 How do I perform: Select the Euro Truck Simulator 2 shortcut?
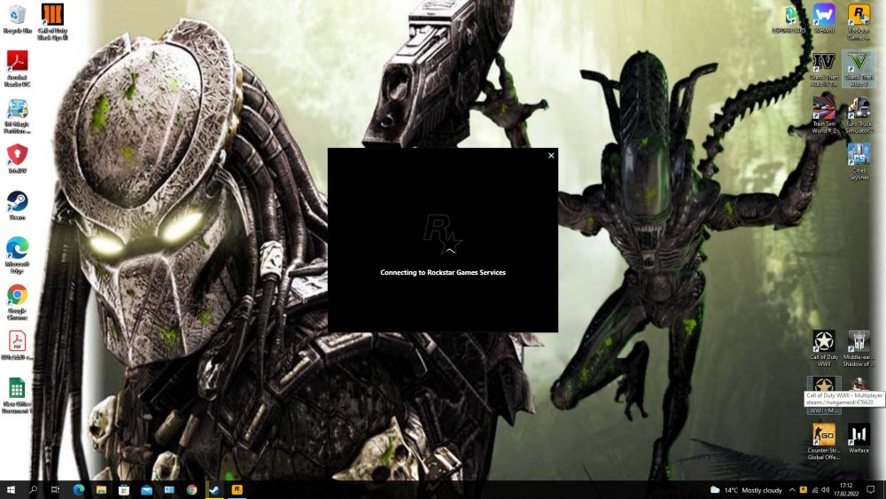click(x=859, y=115)
